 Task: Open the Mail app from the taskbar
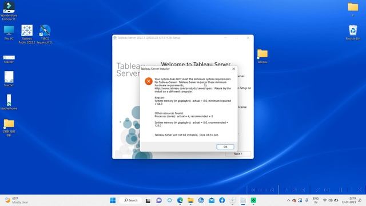click(x=212, y=200)
